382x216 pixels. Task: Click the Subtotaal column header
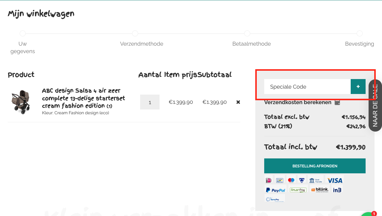coord(215,75)
